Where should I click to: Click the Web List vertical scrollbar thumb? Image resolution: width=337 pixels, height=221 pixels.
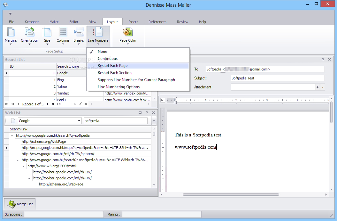pyautogui.click(x=154, y=134)
